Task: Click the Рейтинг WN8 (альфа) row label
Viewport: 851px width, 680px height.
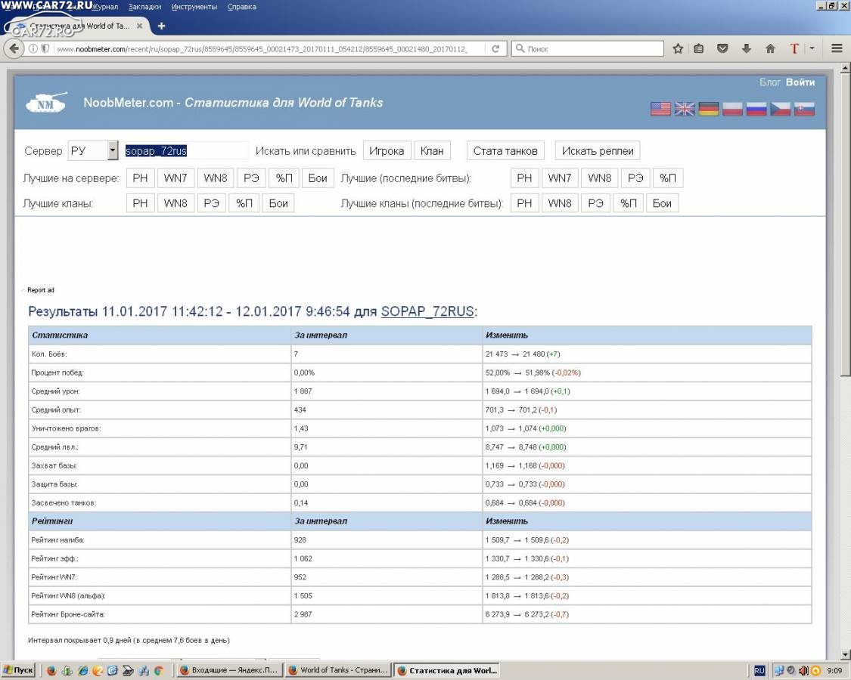Action: click(x=68, y=596)
